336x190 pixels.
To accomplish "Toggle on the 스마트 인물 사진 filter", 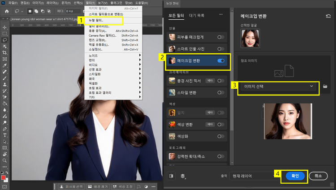I will point(221,49).
